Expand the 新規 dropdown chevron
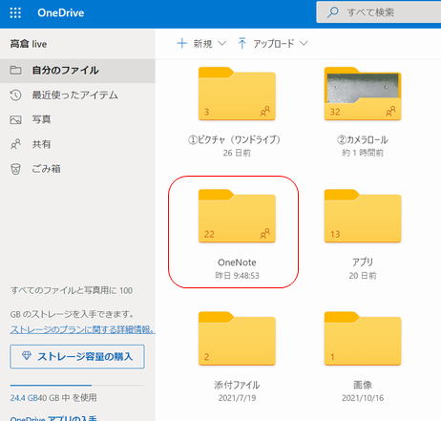This screenshot has width=441, height=421. pos(222,43)
